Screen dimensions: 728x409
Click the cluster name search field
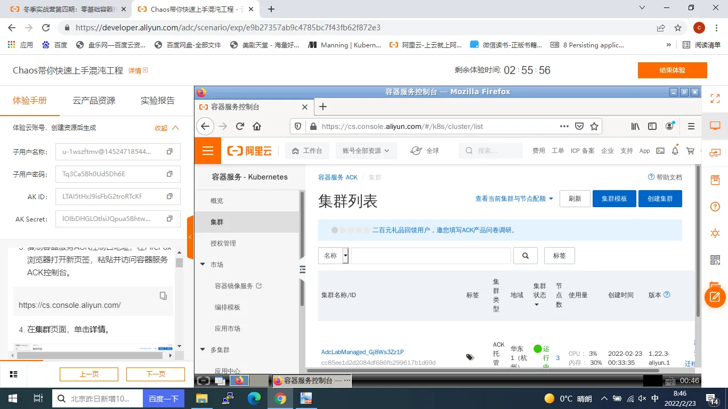[431, 256]
